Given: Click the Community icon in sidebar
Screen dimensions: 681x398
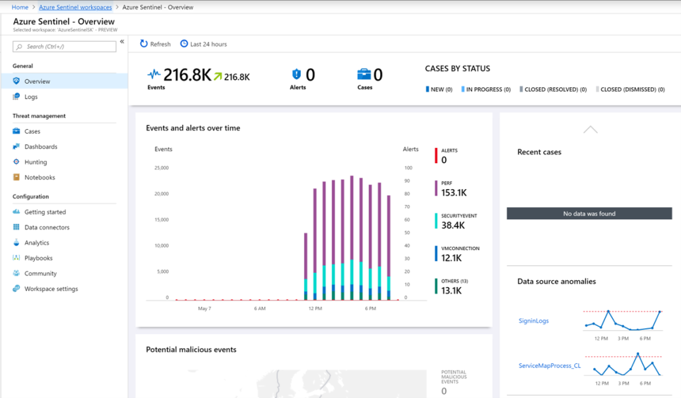Looking at the screenshot, I should click(x=16, y=273).
